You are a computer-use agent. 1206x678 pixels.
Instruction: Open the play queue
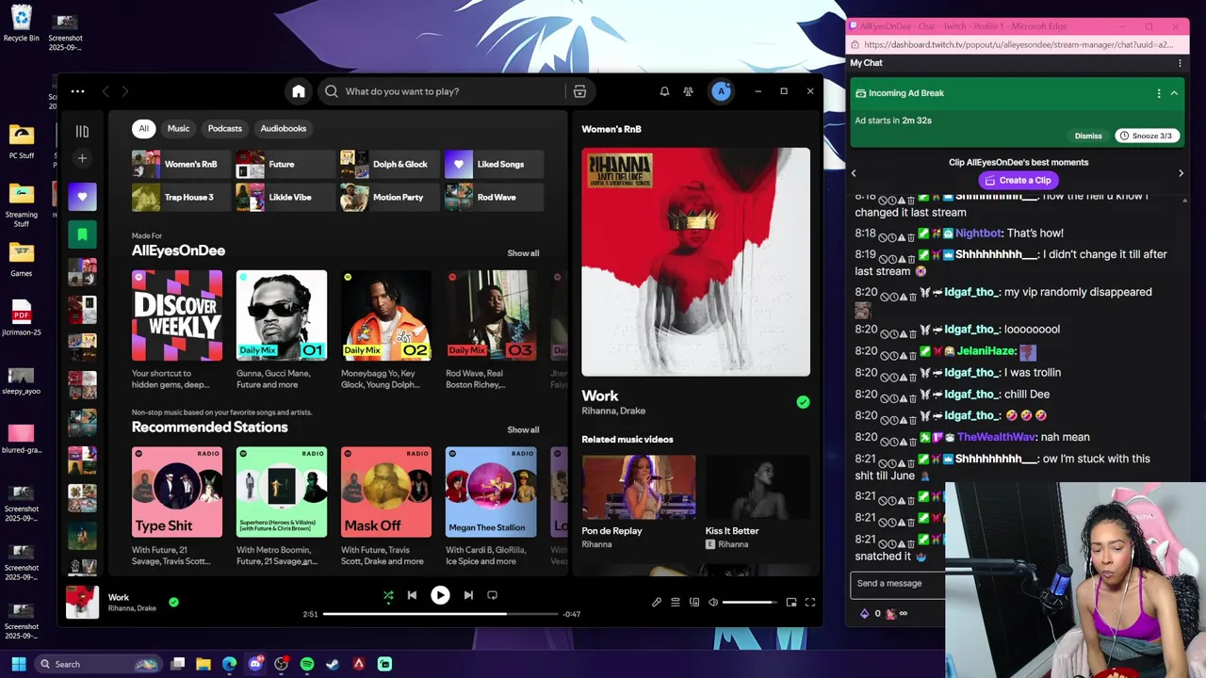pos(676,603)
